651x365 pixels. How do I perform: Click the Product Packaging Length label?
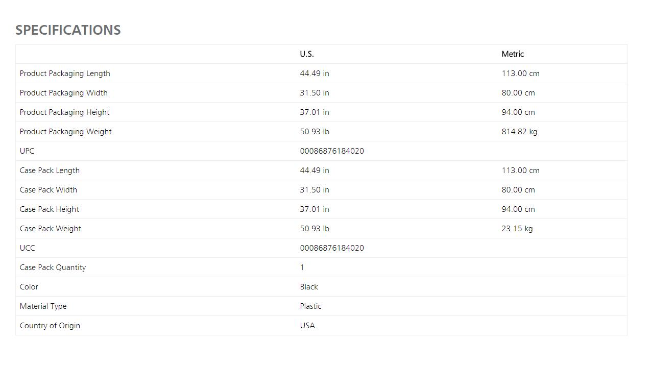click(65, 74)
